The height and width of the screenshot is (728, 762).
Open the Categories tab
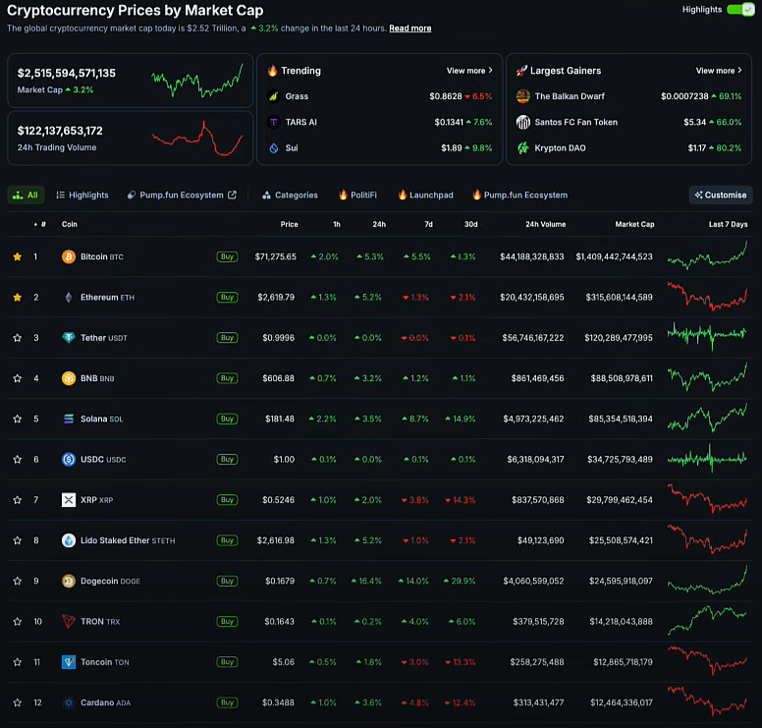[290, 195]
